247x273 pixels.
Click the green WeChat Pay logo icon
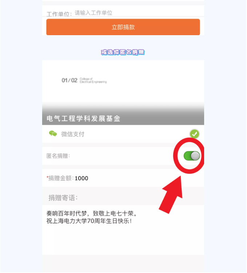pos(53,134)
